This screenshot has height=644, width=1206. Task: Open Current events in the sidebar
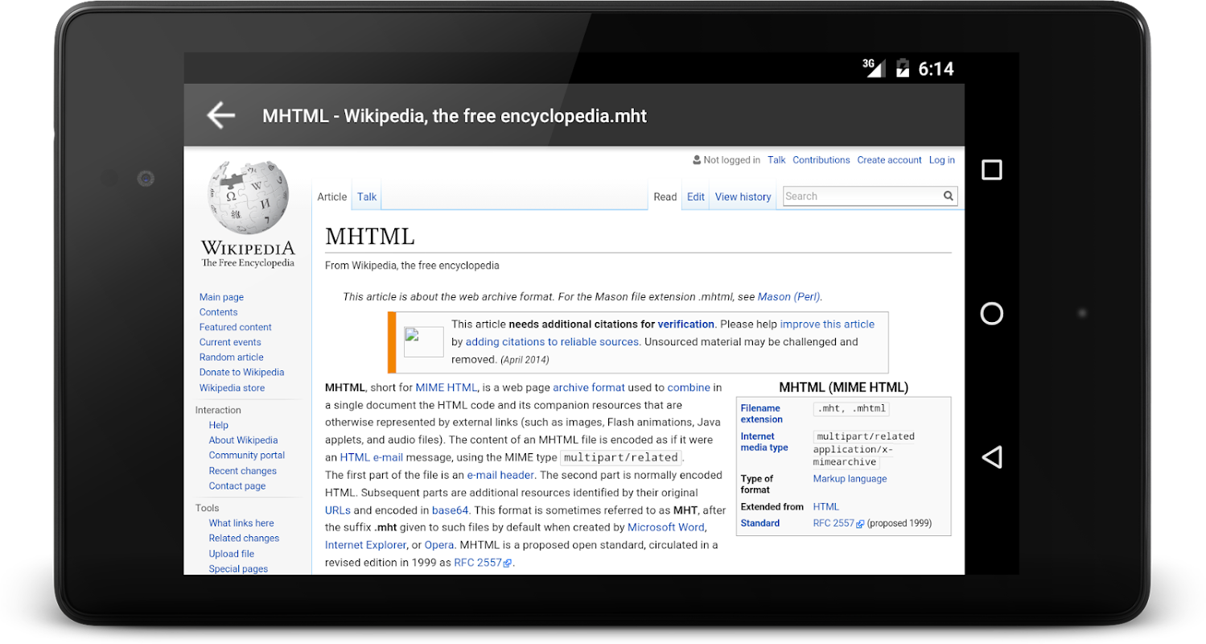tap(230, 342)
